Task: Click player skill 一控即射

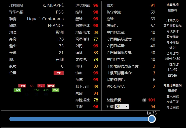Action: click(x=172, y=64)
